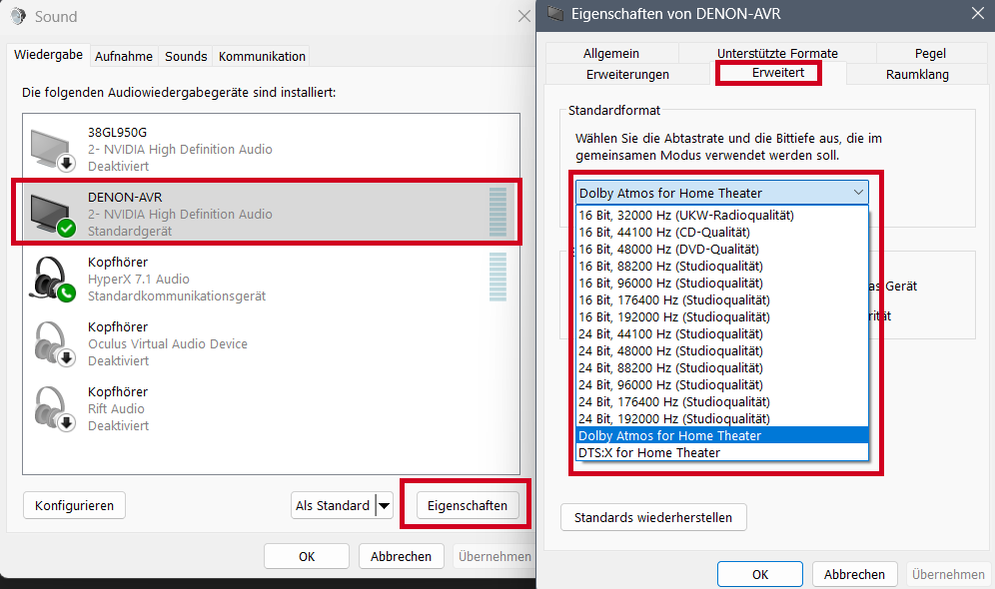
Task: Open the Kommunikation tab
Action: 262,57
